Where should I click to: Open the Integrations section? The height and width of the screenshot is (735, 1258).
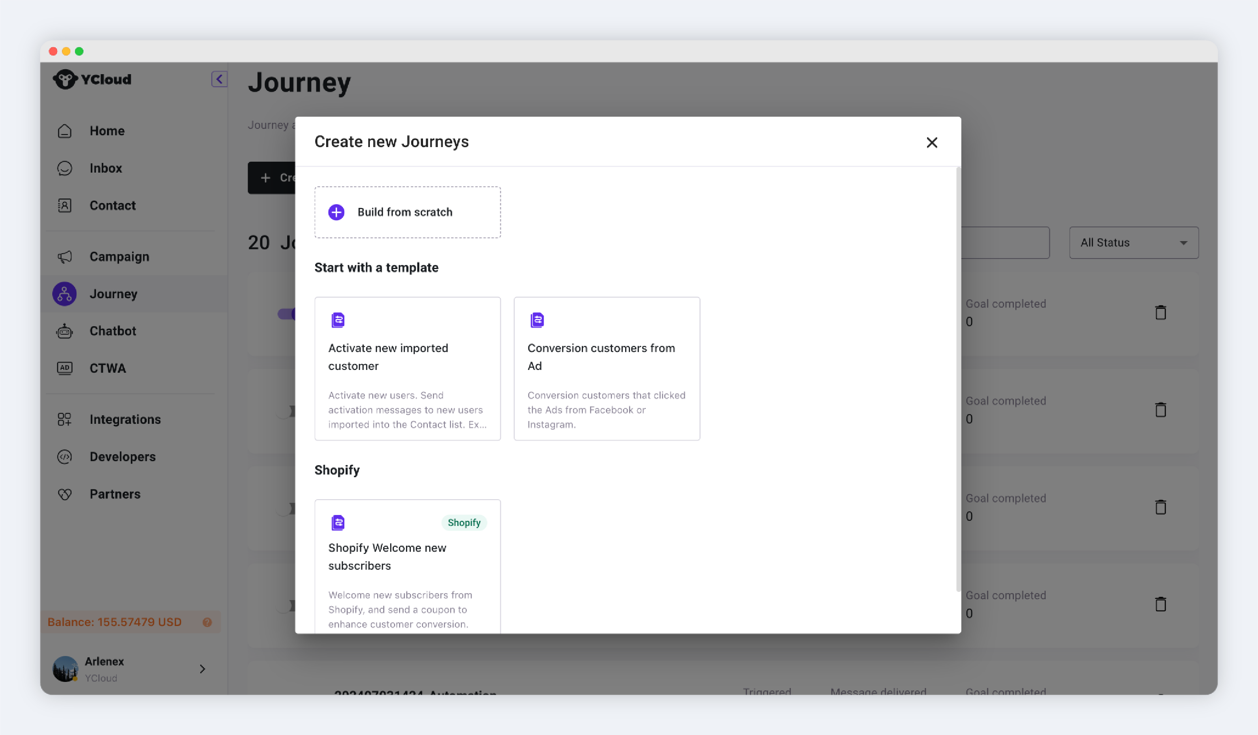click(x=125, y=419)
